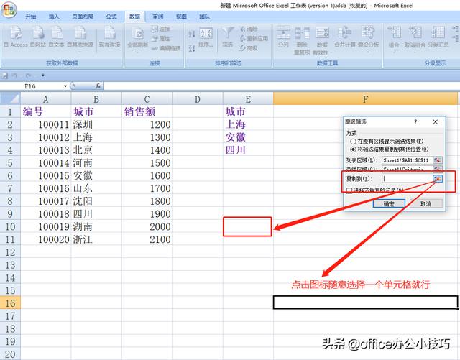Click cell 销售额 header in C1
The image size is (460, 360).
[147, 111]
